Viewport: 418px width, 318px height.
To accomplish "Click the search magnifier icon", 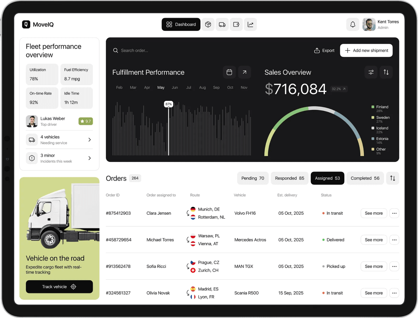I will [x=116, y=50].
